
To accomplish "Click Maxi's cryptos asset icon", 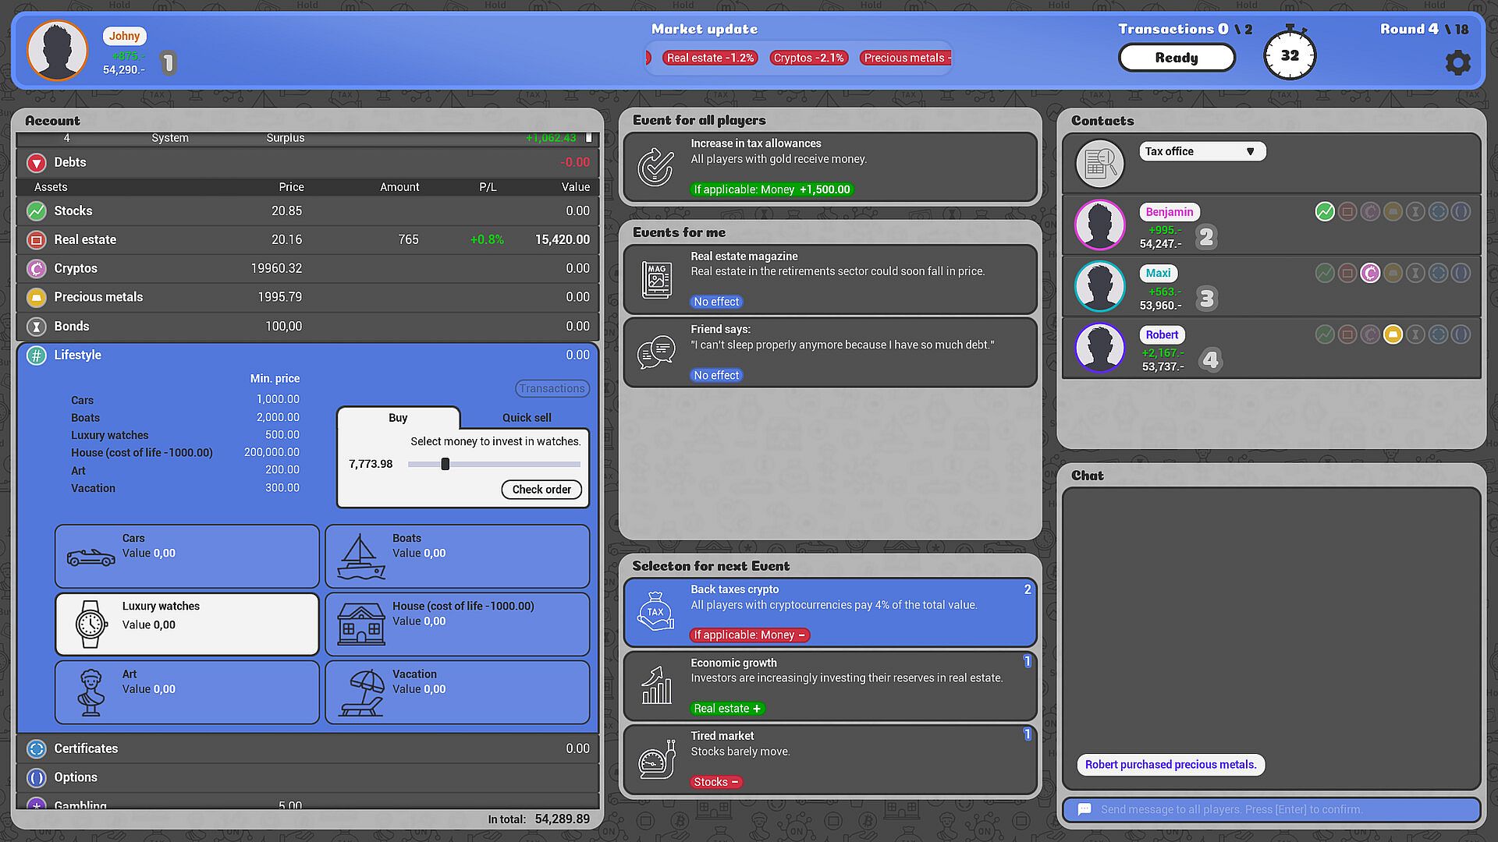I will click(1369, 273).
